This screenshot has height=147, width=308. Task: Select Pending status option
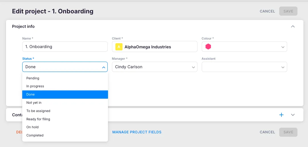click(33, 78)
